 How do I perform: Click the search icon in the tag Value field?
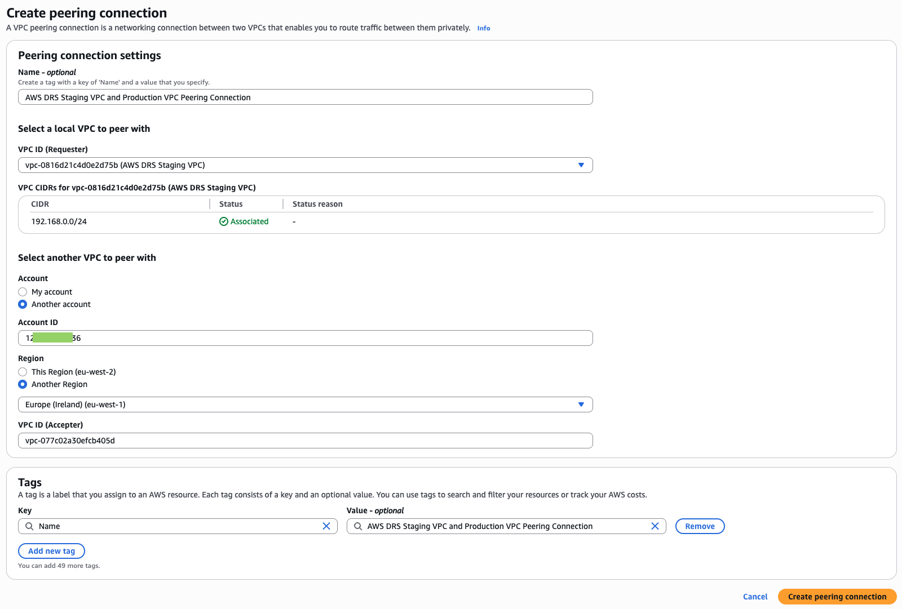pos(356,526)
